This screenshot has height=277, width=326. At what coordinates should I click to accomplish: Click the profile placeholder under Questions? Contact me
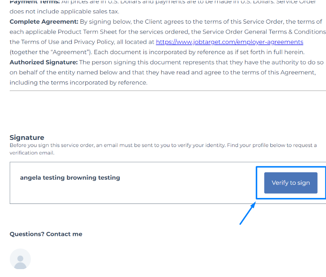[x=20, y=259]
